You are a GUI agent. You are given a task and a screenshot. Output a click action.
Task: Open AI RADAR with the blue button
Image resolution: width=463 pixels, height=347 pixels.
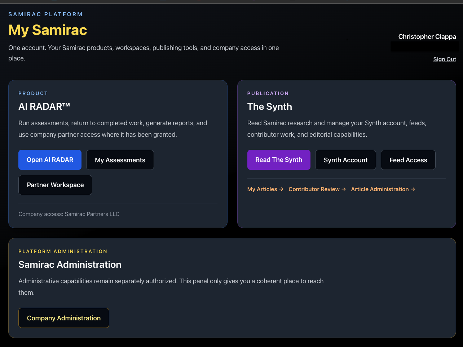coord(50,160)
